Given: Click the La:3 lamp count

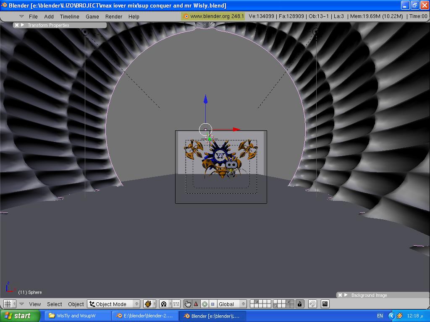Looking at the screenshot, I should (339, 16).
